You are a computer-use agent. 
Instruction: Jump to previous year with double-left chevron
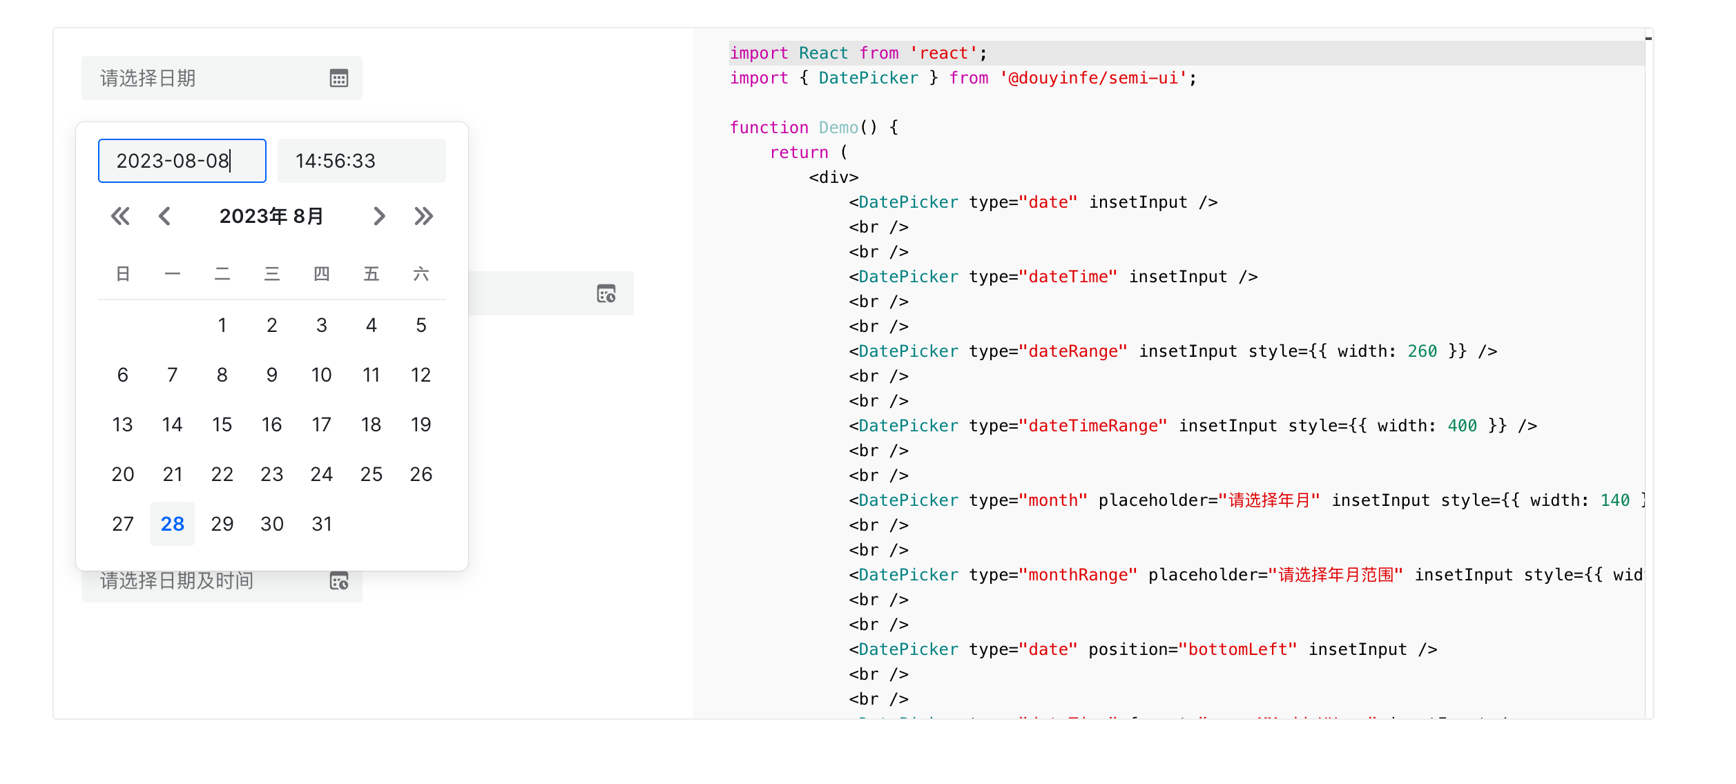120,216
